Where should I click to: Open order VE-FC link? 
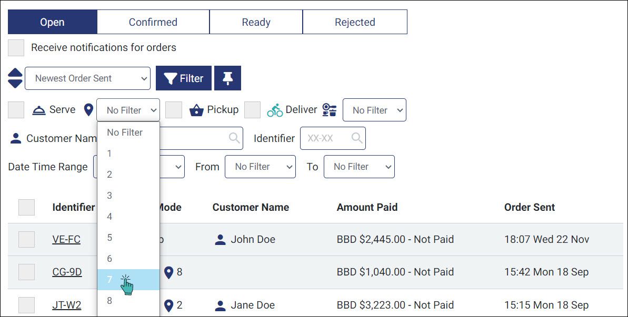click(66, 239)
